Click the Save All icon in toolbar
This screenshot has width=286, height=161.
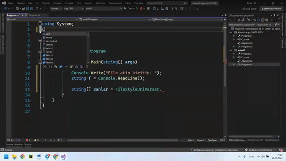point(31,8)
